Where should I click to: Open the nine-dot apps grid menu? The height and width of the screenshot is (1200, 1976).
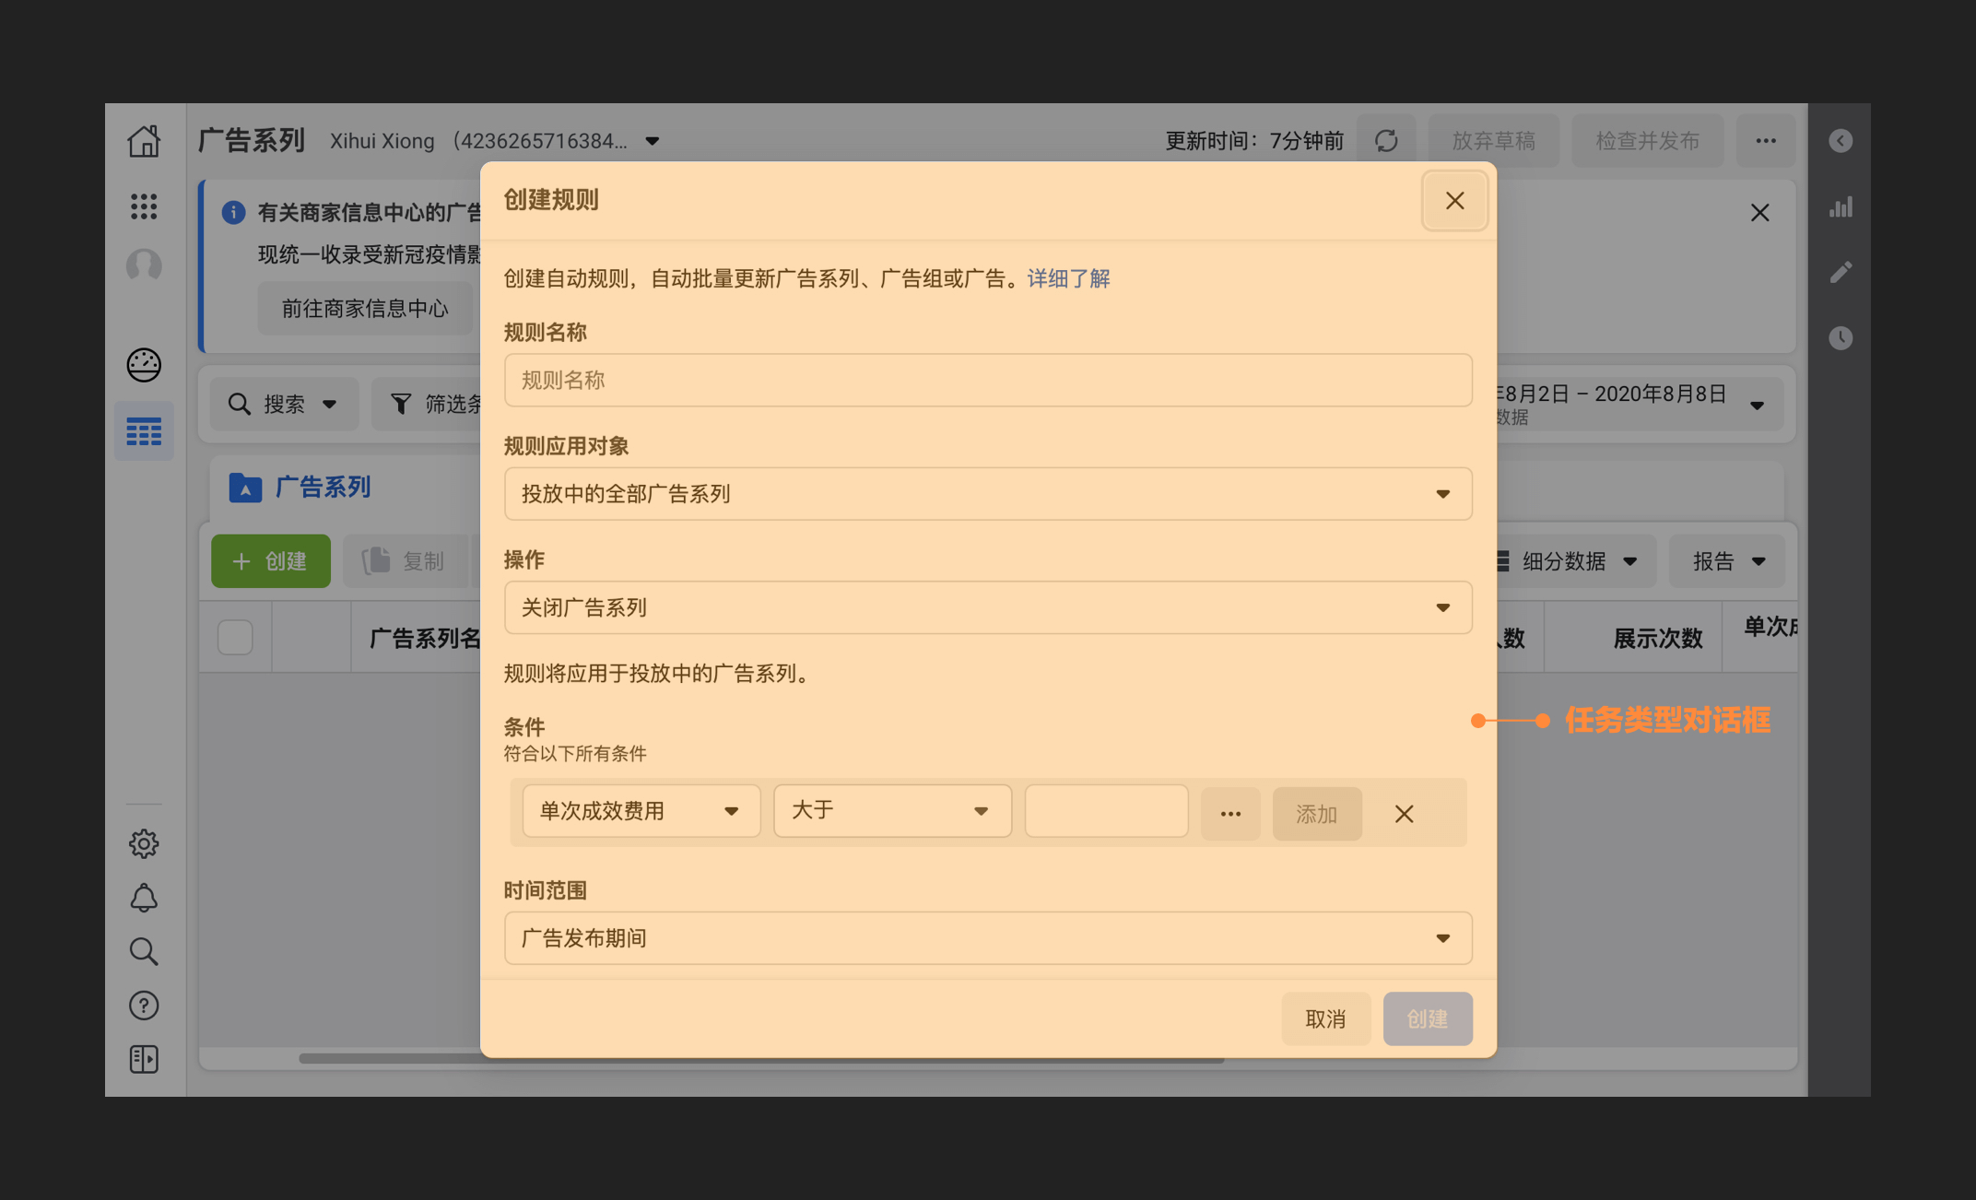(144, 206)
